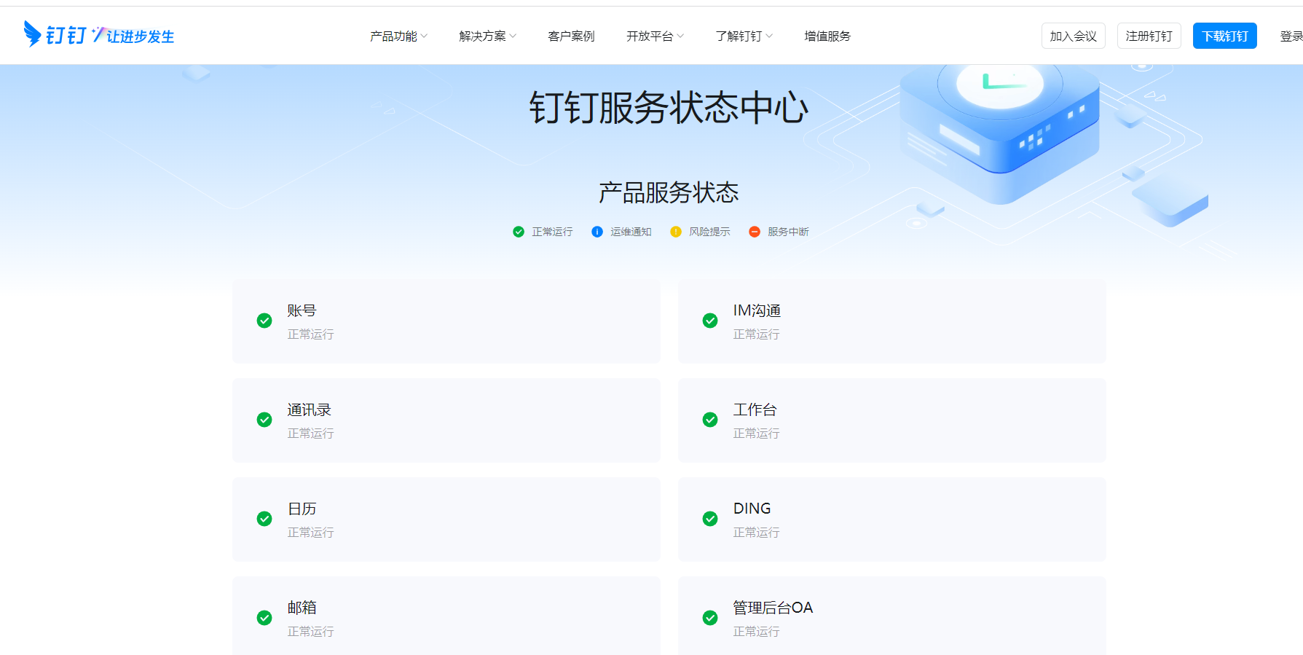Screen dimensions: 1303x655
Task: Click the green check icon beside 日历
Action: (x=264, y=519)
